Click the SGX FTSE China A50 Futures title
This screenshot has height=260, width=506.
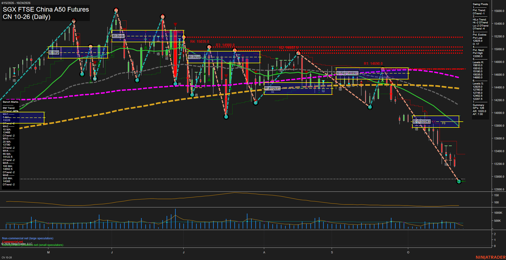(x=46, y=10)
